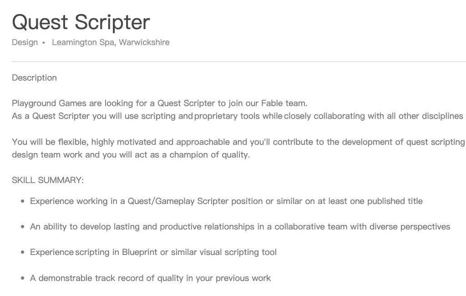Viewport: 466px width, 296px height.
Task: Click the published title experience bullet text
Action: point(226,201)
